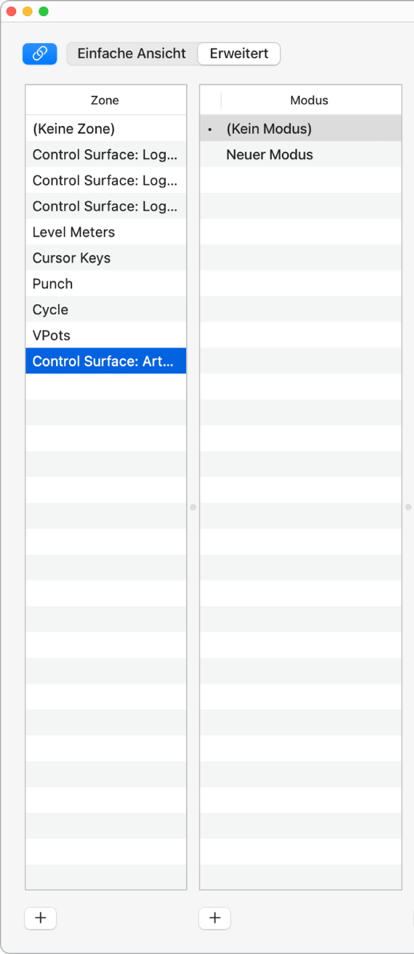Select the Cycle zone
The width and height of the screenshot is (414, 954).
click(51, 310)
